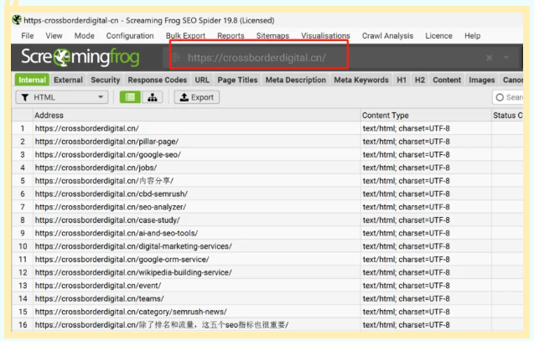
Task: Open the URL bar dropdown arrow
Action: pos(506,58)
